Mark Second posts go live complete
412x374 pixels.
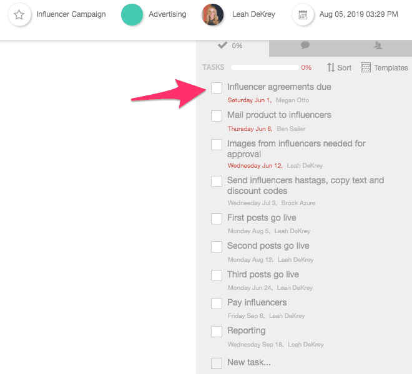pyautogui.click(x=217, y=247)
